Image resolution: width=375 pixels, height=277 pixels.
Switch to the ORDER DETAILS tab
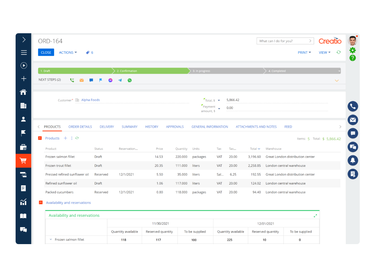[x=80, y=127]
